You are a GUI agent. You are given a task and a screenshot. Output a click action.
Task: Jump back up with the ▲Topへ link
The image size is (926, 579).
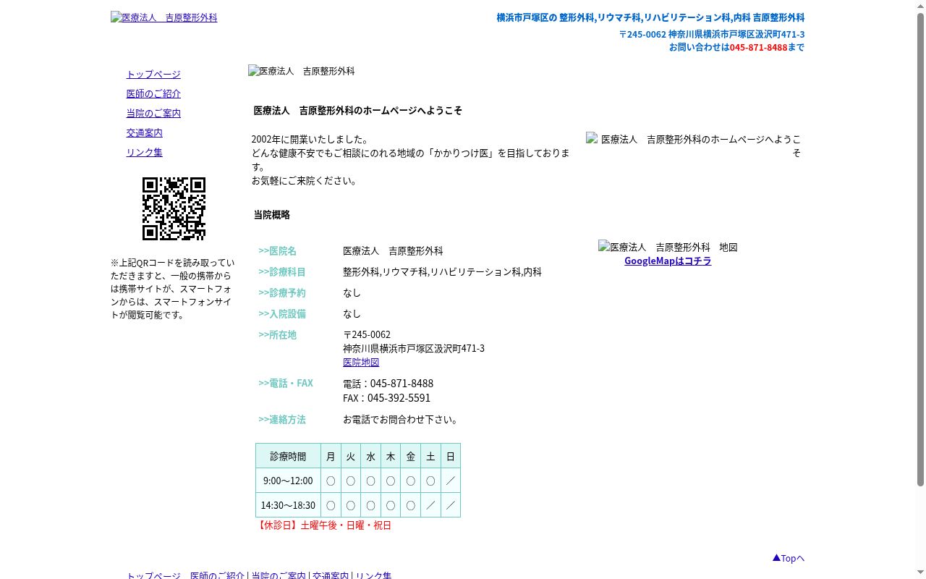click(788, 558)
